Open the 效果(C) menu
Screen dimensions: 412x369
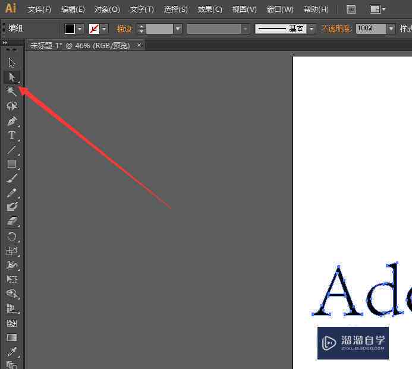[210, 10]
